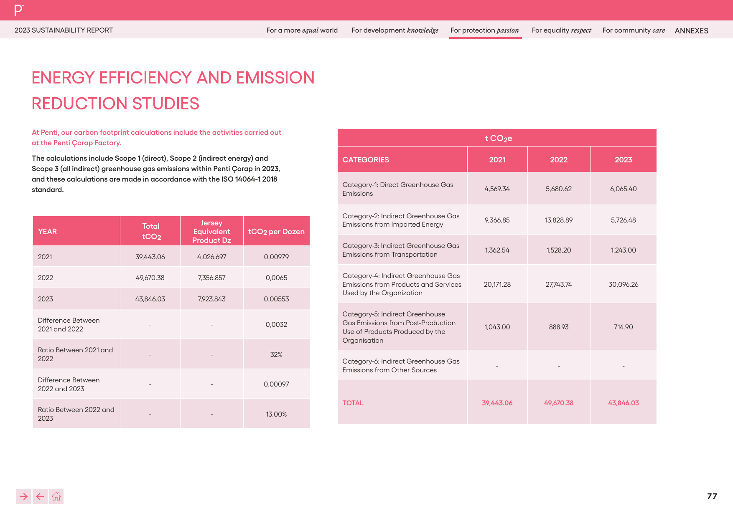Open 'For equality respect' section
The height and width of the screenshot is (518, 733).
[x=561, y=30]
